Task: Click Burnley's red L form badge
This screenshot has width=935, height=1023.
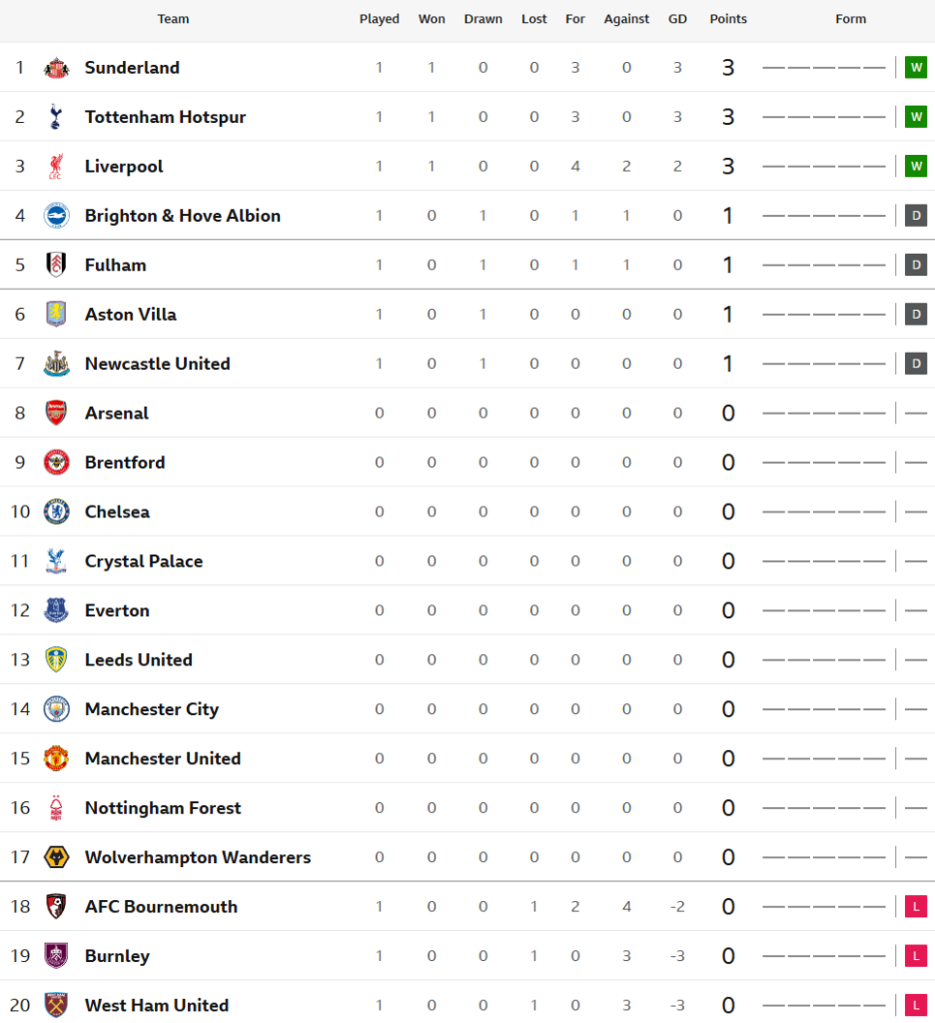Action: point(916,956)
